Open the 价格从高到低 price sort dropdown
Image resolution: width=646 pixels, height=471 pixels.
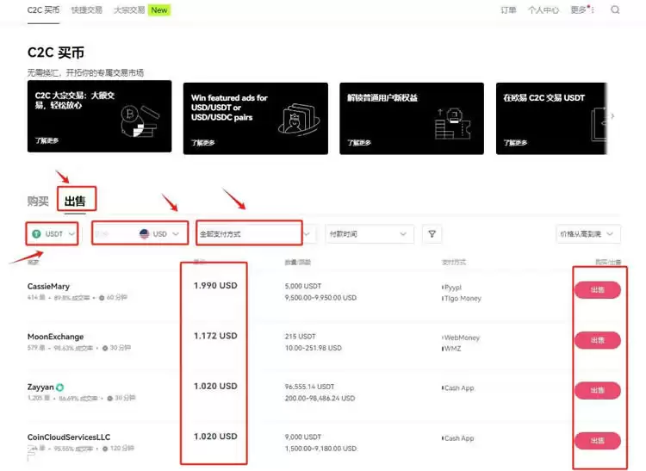[x=590, y=233]
